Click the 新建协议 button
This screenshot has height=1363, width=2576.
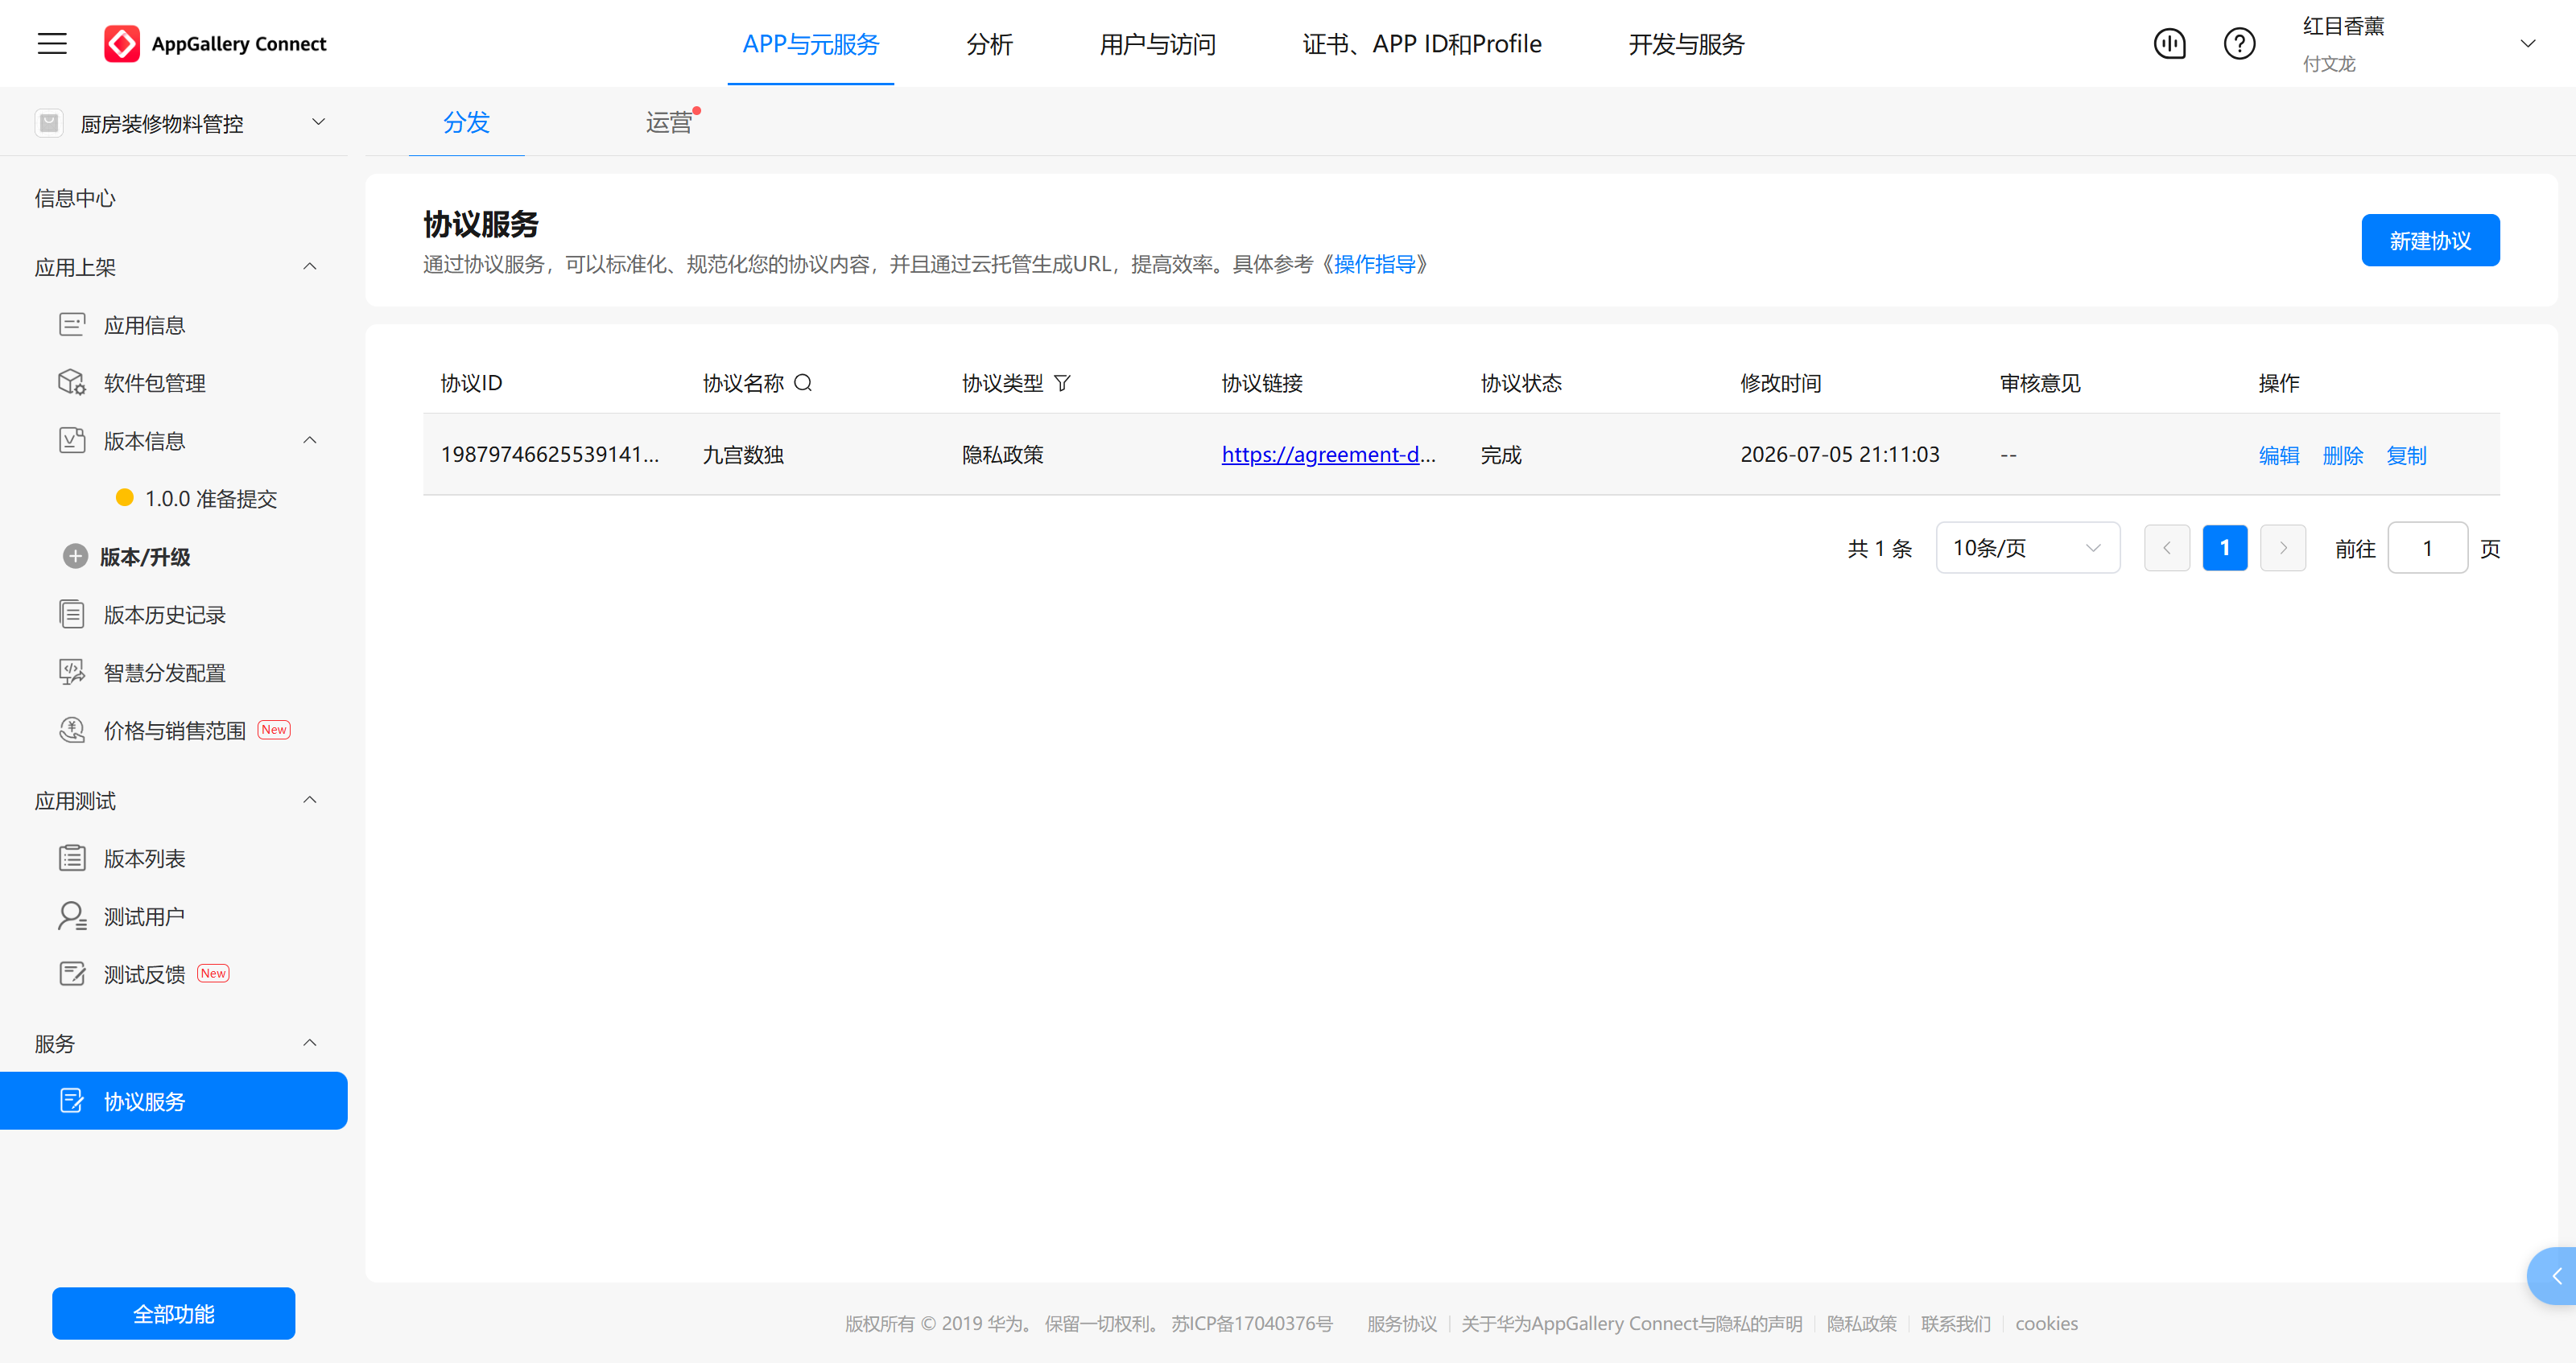[x=2430, y=240]
